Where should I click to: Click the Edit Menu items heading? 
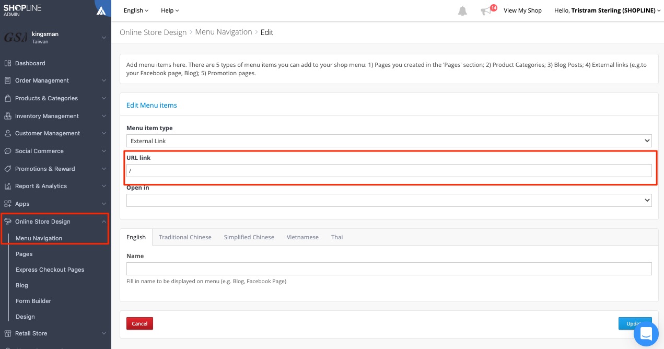(152, 105)
